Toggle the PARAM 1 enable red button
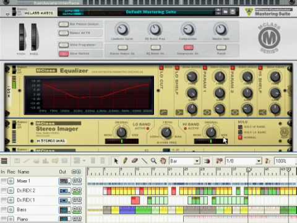Screen dimensions: 297x223 (x=205, y=68)
